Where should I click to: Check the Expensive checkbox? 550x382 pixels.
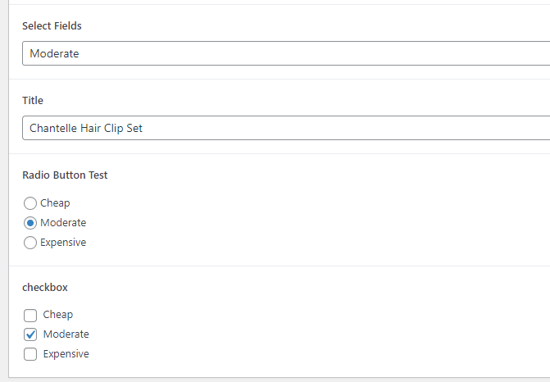(30, 354)
